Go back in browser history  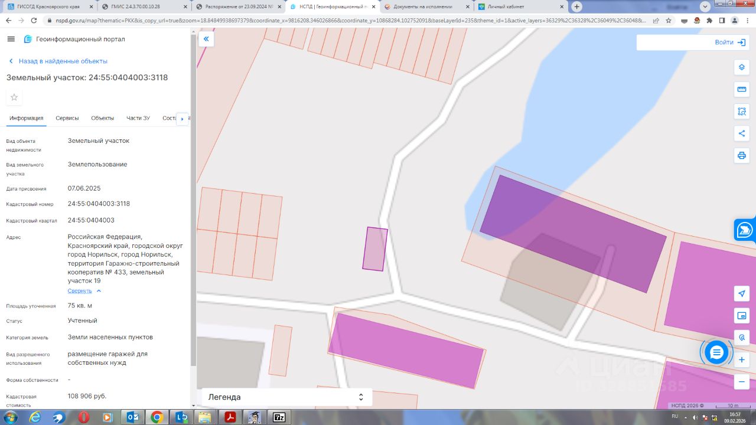point(8,20)
